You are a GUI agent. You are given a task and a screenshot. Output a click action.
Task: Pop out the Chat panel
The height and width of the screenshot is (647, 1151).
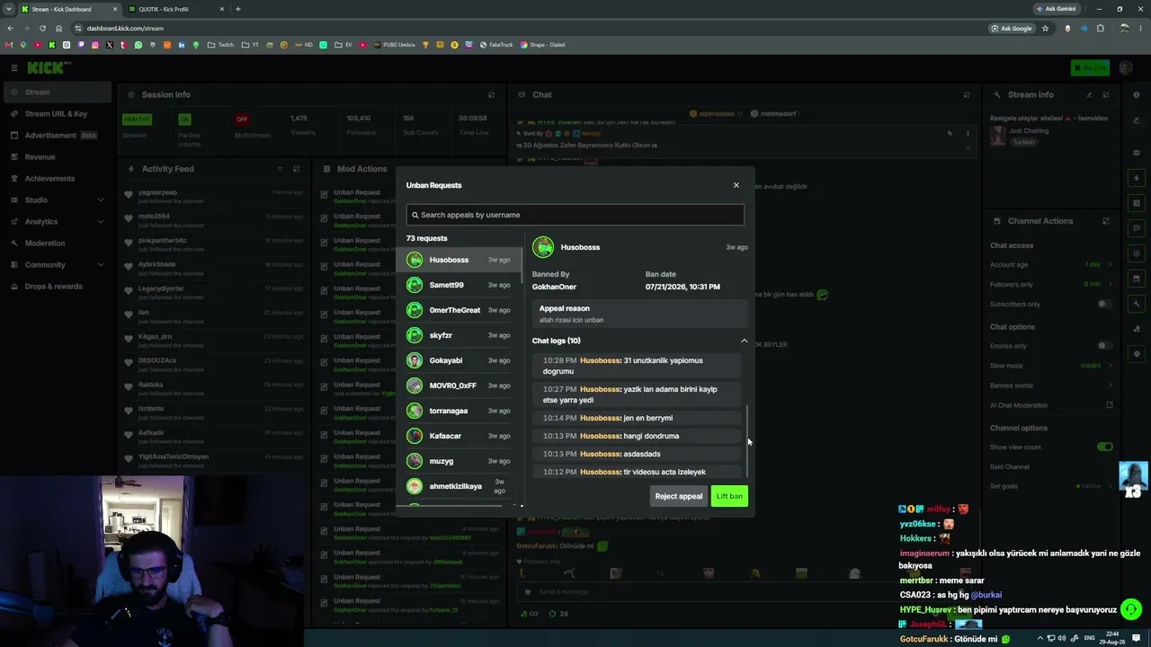[967, 94]
